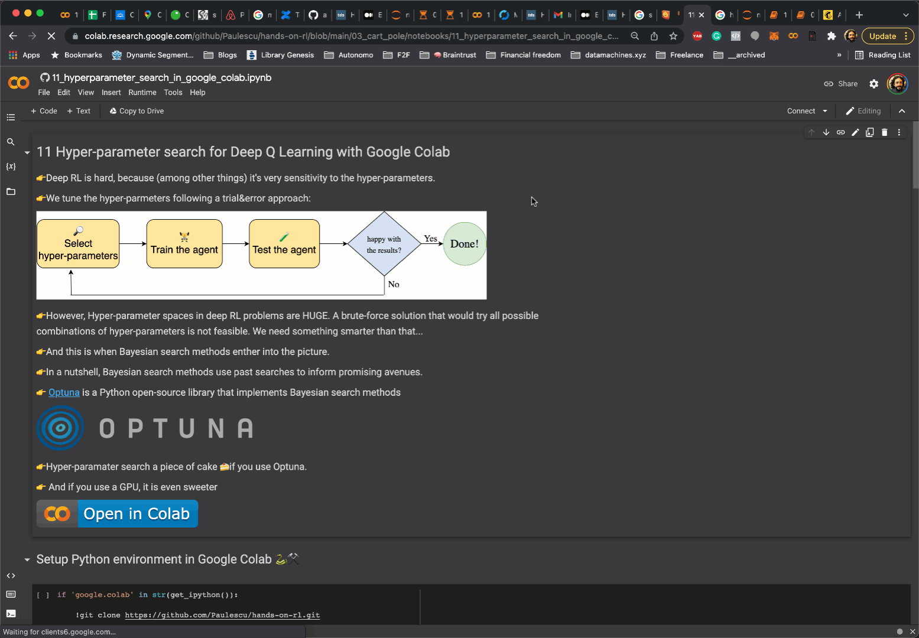Show hidden bookmarks with double chevron

click(x=839, y=55)
